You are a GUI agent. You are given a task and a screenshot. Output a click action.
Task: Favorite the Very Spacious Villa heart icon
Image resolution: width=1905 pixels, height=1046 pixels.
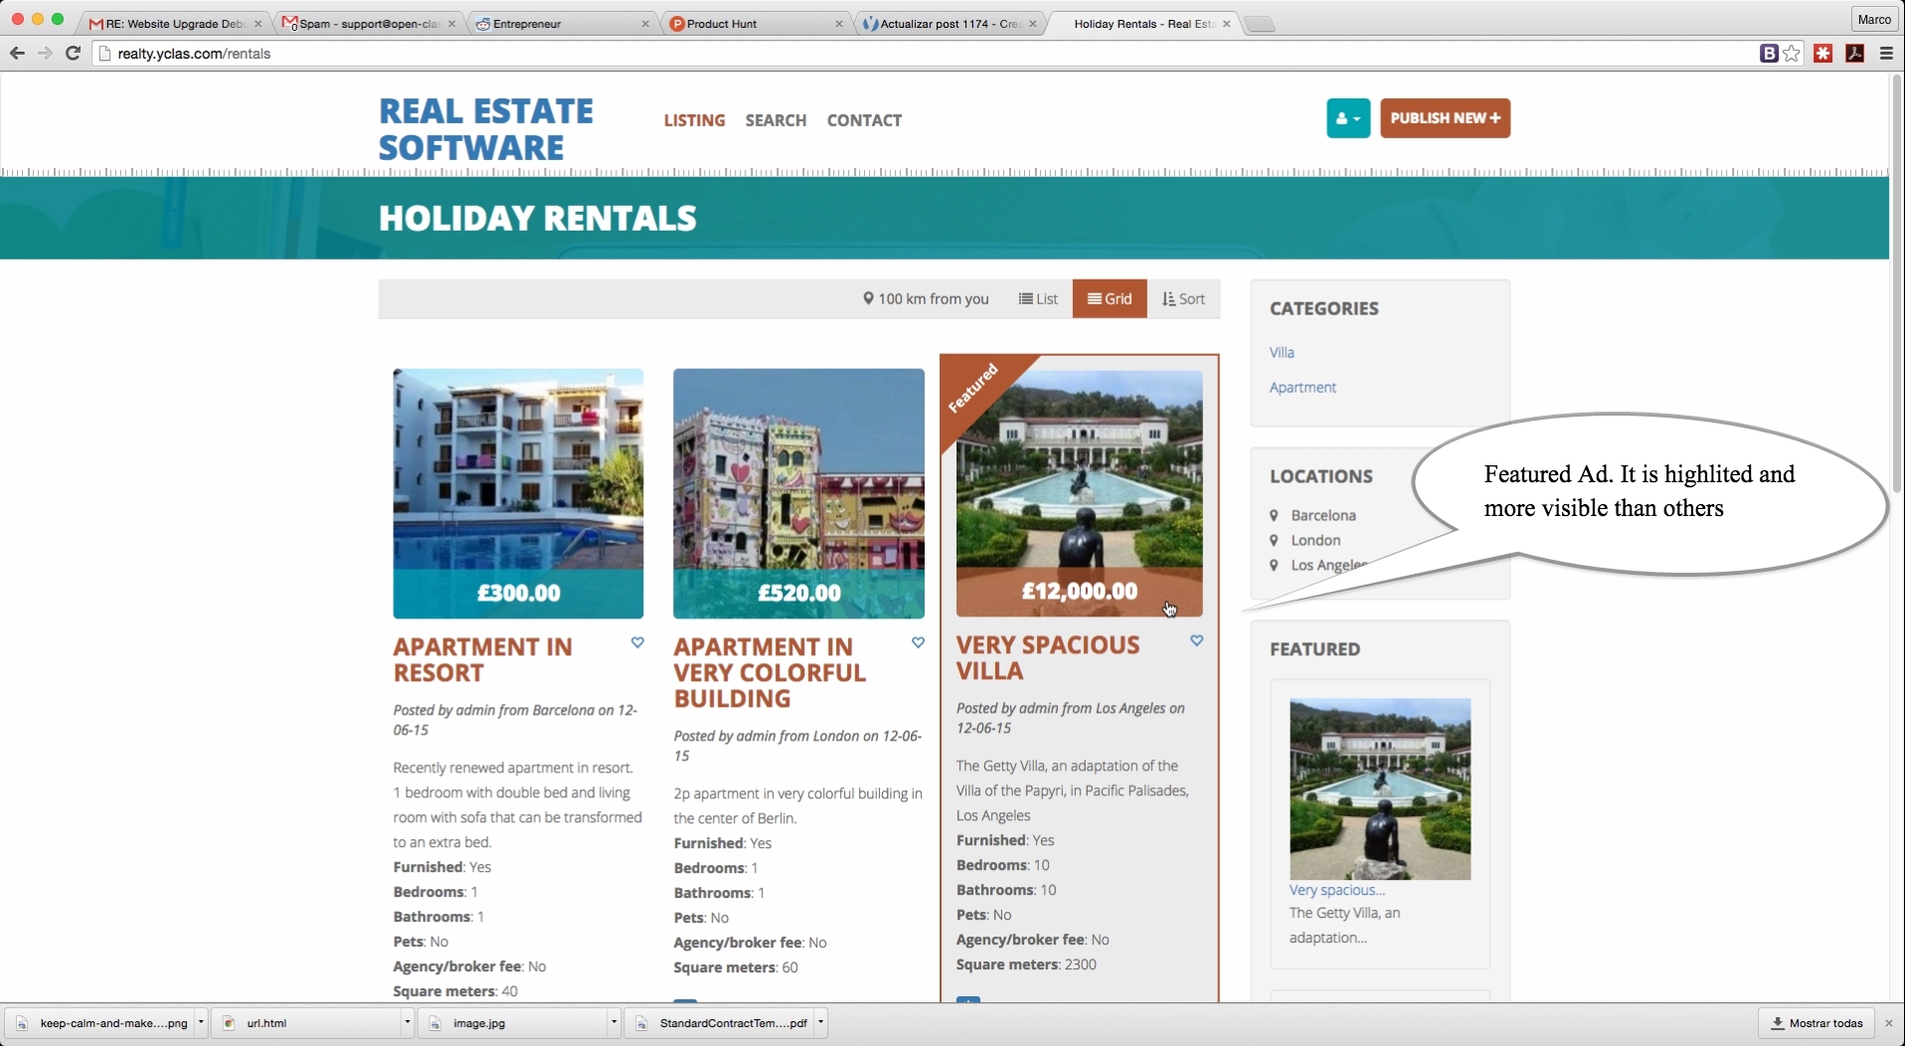[1197, 640]
